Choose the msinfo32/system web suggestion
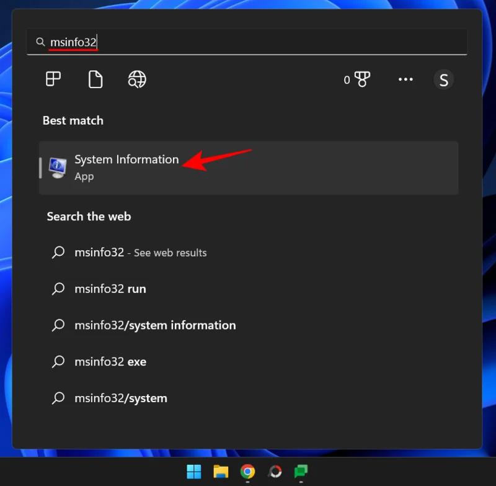This screenshot has width=496, height=486. (x=121, y=398)
